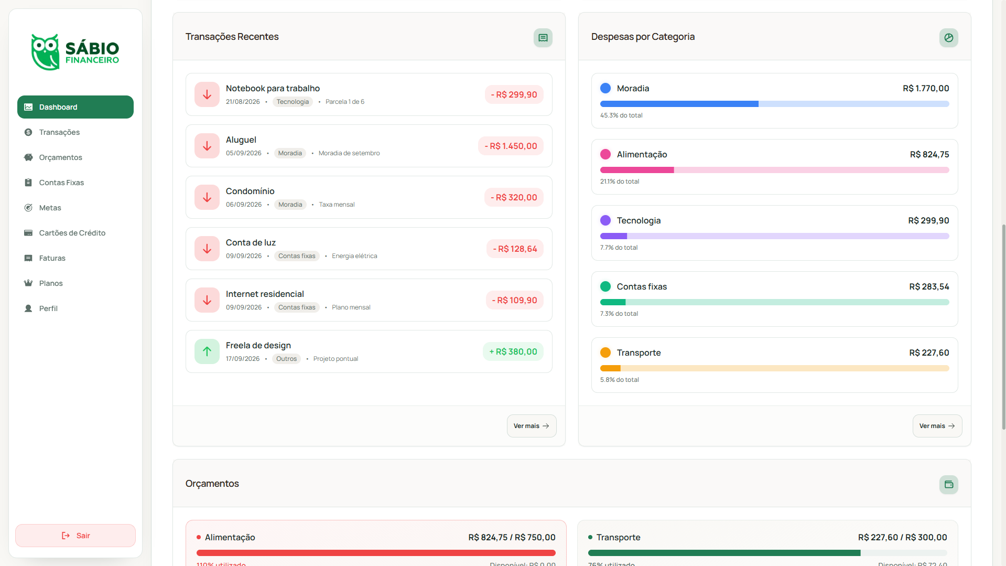Click the Tecnologia category tag
Screen dimensions: 1006x566
tap(293, 102)
